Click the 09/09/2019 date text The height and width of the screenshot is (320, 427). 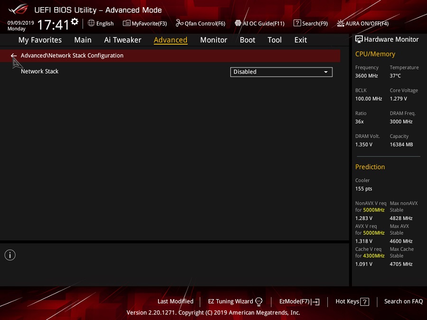click(x=21, y=23)
